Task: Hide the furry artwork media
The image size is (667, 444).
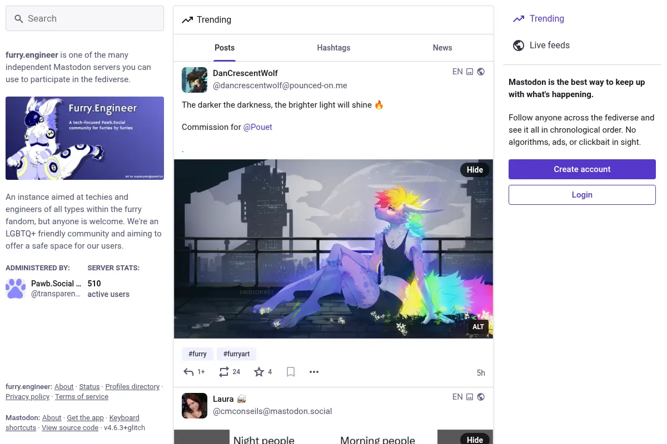Action: pos(475,170)
